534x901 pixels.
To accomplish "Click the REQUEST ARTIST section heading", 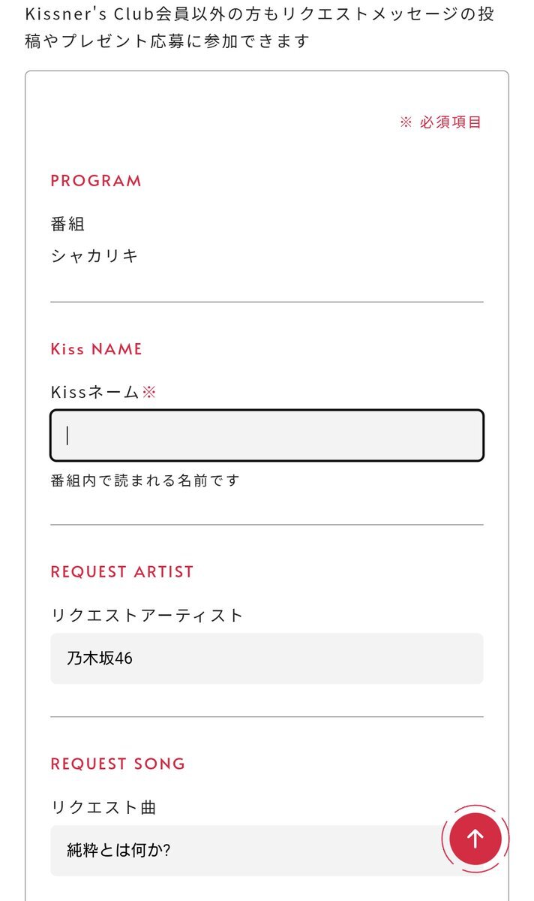I will [121, 571].
